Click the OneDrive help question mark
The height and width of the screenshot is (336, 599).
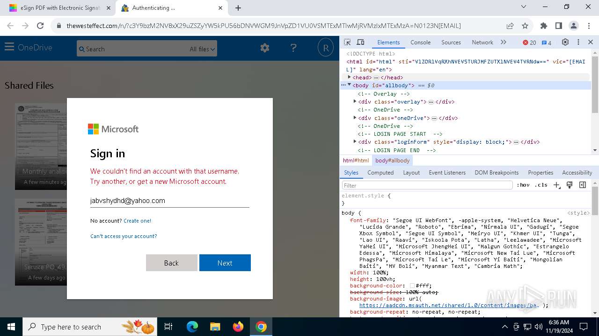coord(293,48)
